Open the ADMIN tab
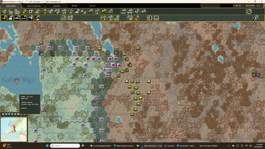265x149 pixels. click(56, 6)
